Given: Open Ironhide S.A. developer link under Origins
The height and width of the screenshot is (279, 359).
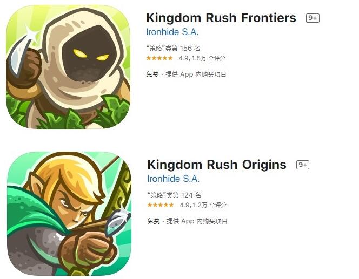Looking at the screenshot, I should (174, 179).
